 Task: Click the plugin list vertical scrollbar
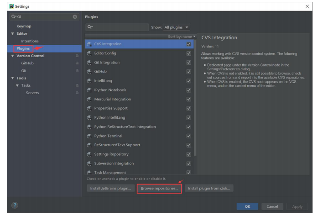tap(195, 97)
